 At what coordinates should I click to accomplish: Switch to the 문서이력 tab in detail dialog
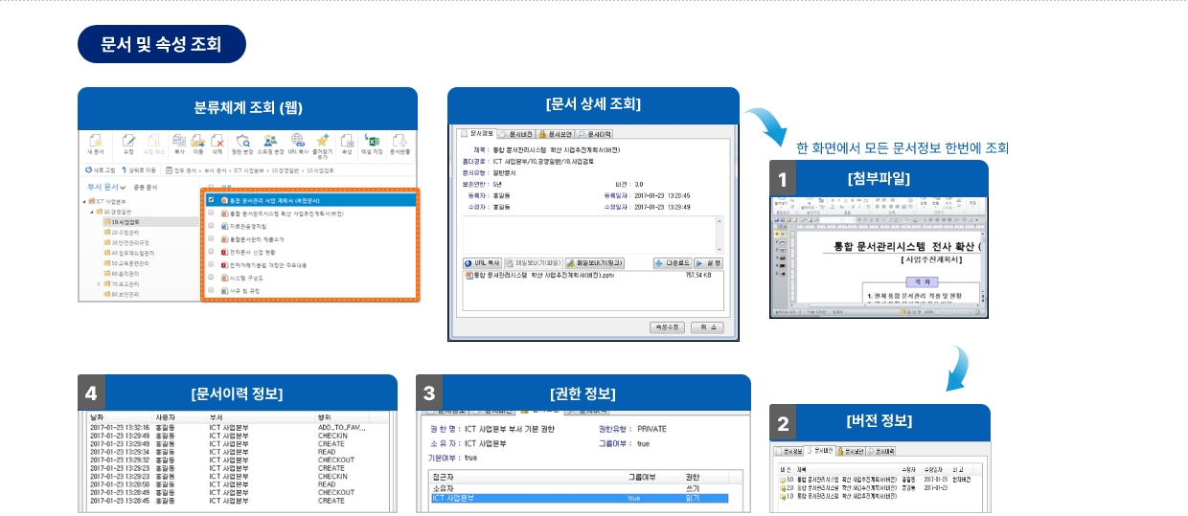[x=594, y=134]
